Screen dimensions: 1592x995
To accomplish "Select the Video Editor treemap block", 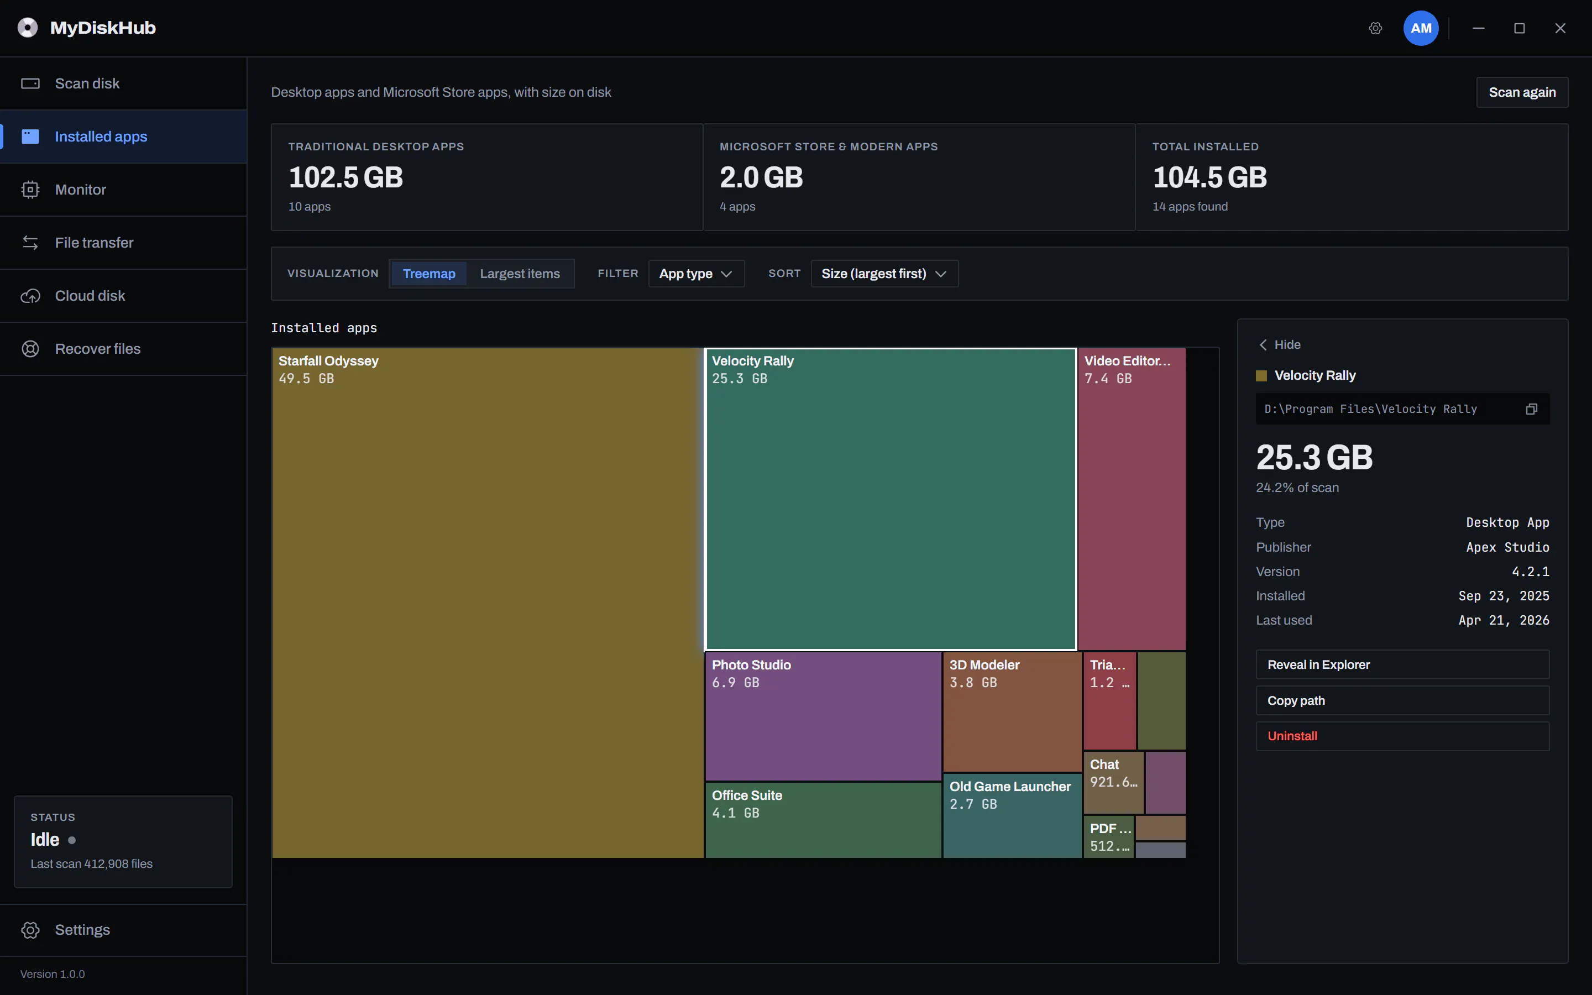I will (x=1132, y=500).
